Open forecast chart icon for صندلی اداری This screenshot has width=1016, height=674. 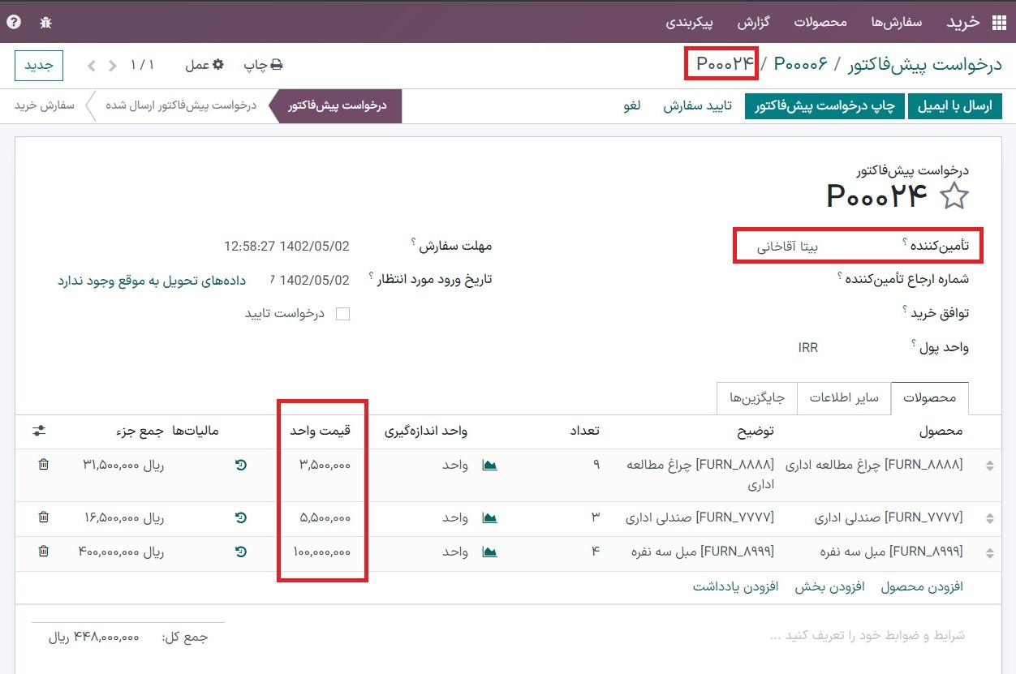tap(489, 517)
